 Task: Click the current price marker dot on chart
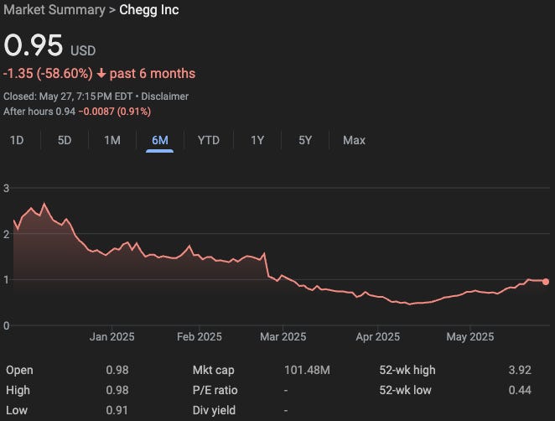coord(546,282)
